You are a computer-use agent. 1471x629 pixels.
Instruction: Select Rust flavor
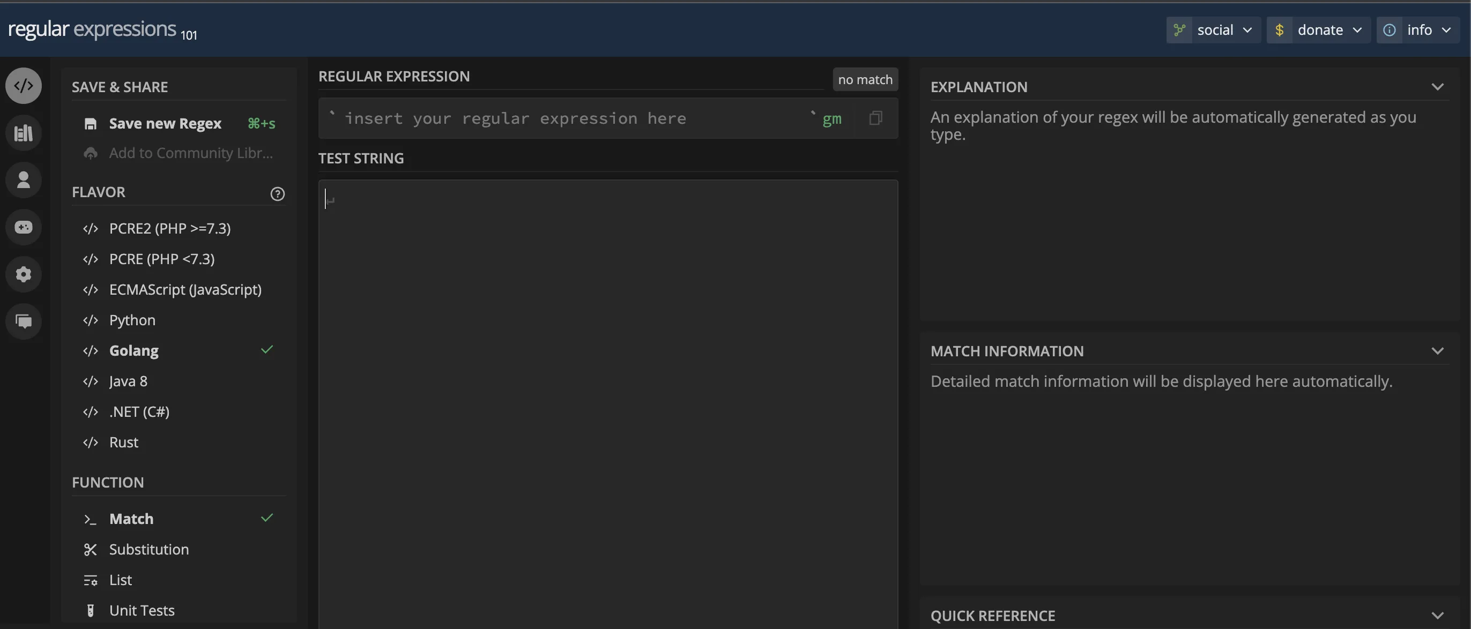point(178,443)
